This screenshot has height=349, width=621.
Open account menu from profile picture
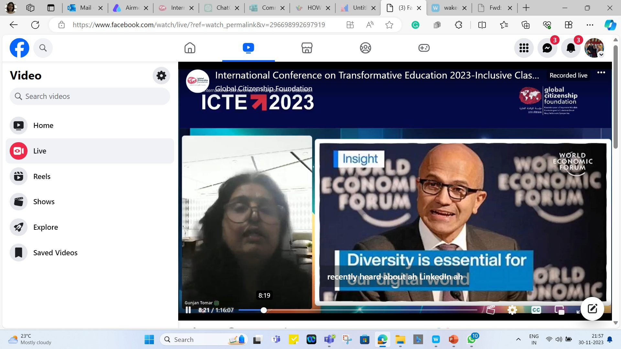(594, 48)
